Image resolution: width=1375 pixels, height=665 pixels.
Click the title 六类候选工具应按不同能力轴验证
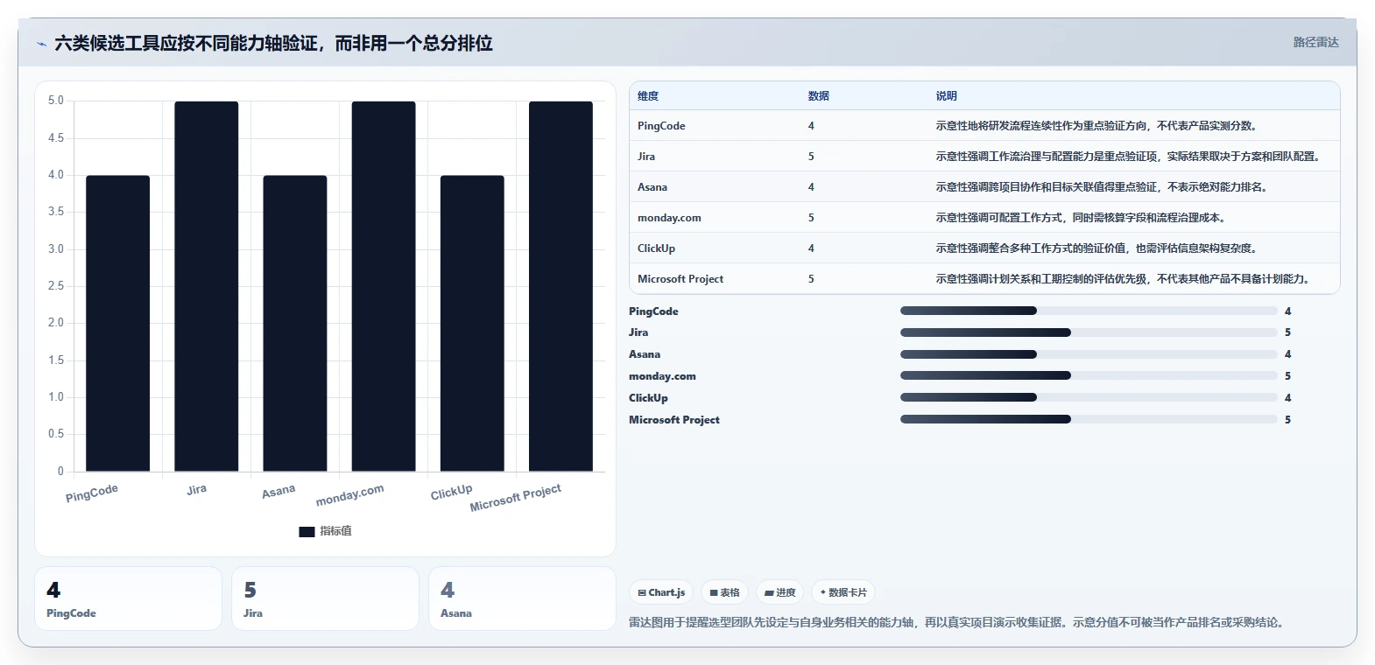(273, 43)
